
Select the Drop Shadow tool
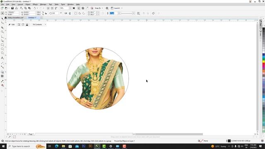tap(2, 72)
